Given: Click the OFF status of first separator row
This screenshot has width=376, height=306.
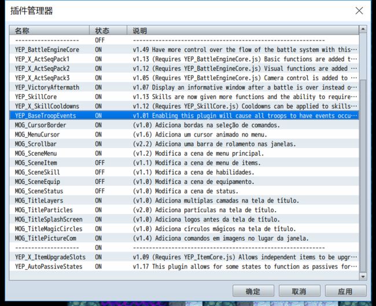Looking at the screenshot, I should click(99, 40).
